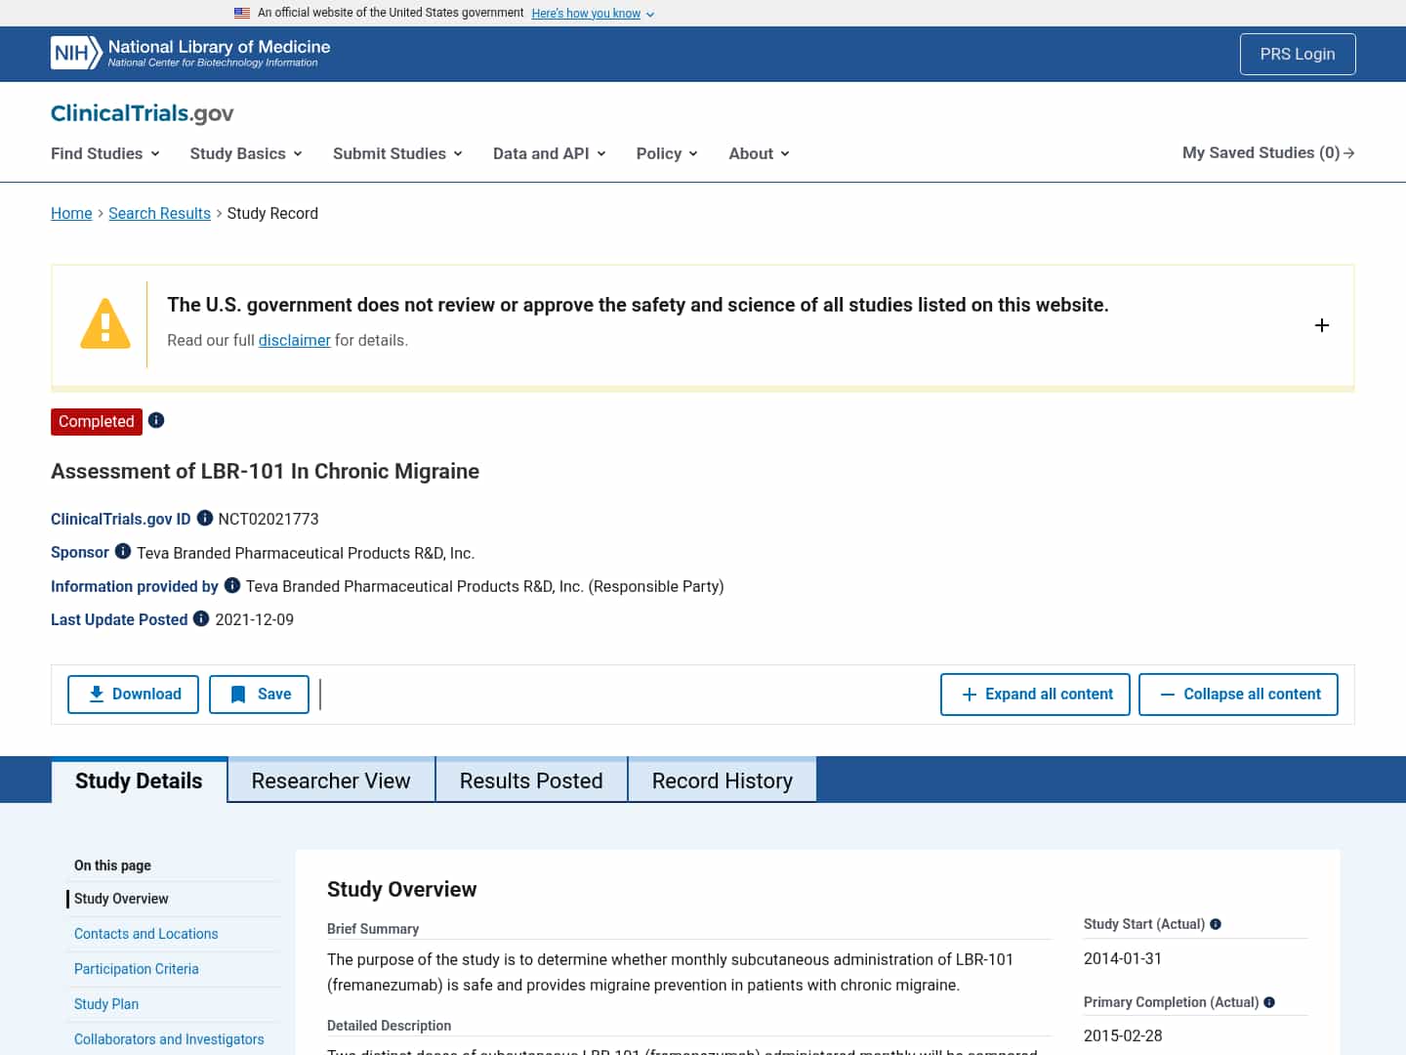Image resolution: width=1406 pixels, height=1055 pixels.
Task: Click the Download button
Action: tap(134, 695)
